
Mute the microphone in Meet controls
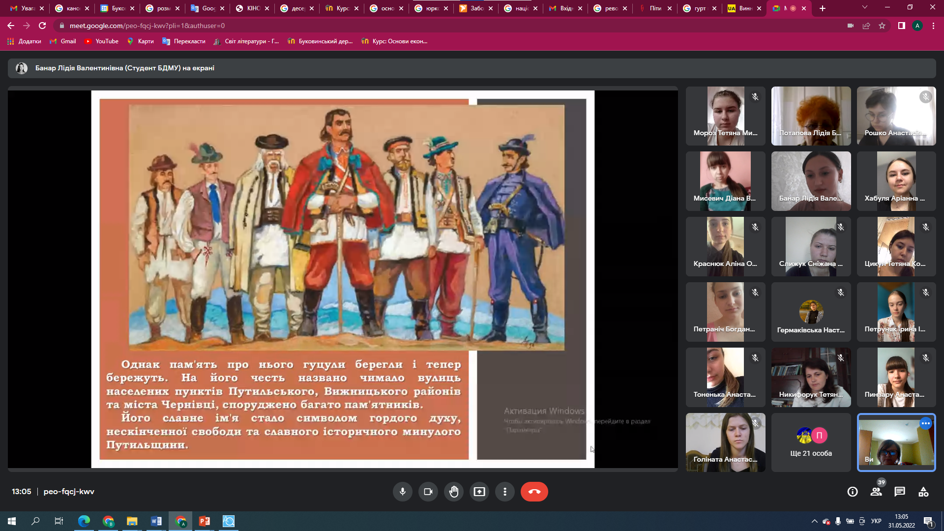(x=402, y=492)
